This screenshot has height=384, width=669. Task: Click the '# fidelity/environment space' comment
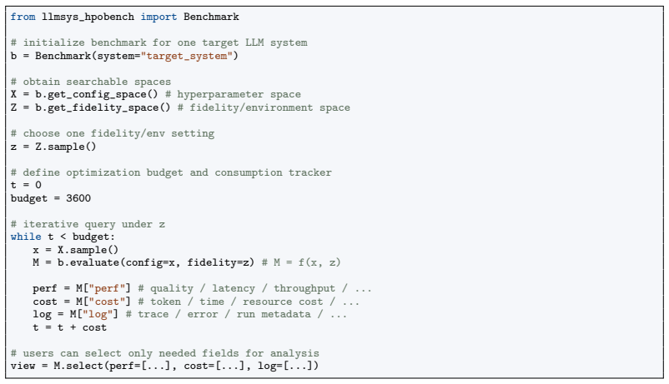point(264,107)
